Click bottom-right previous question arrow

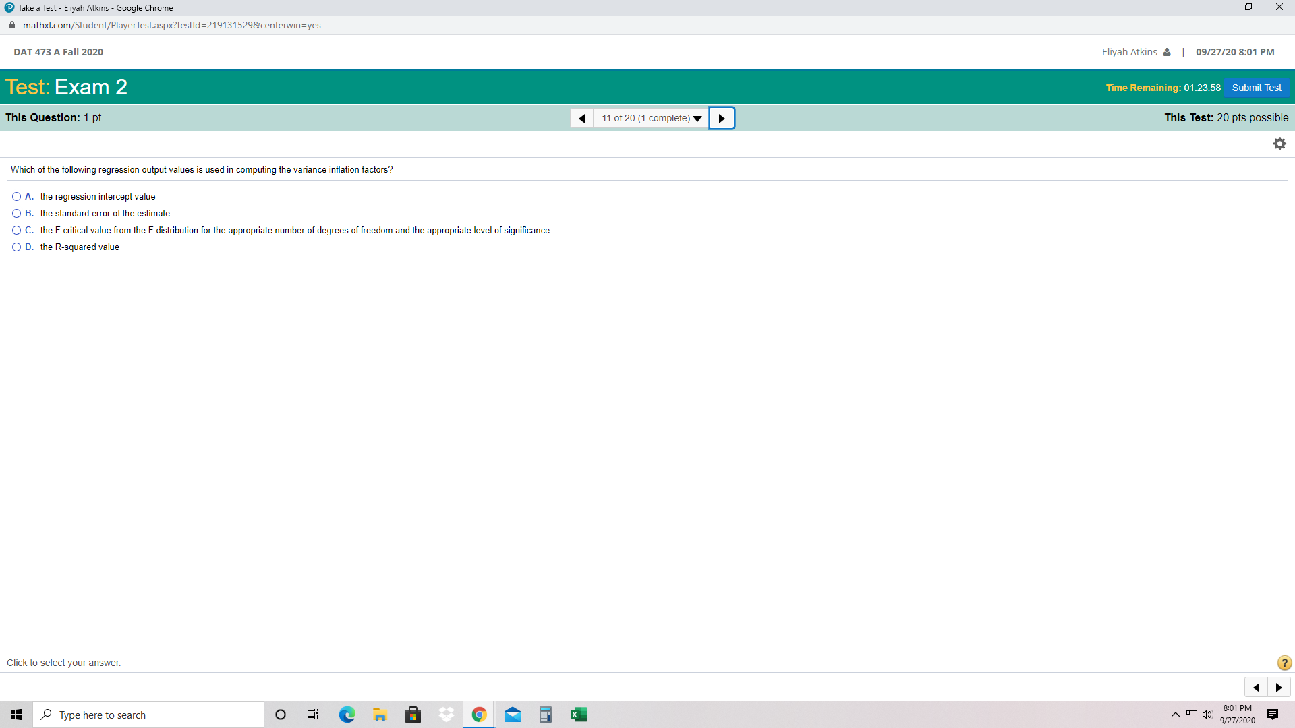[x=1256, y=687]
